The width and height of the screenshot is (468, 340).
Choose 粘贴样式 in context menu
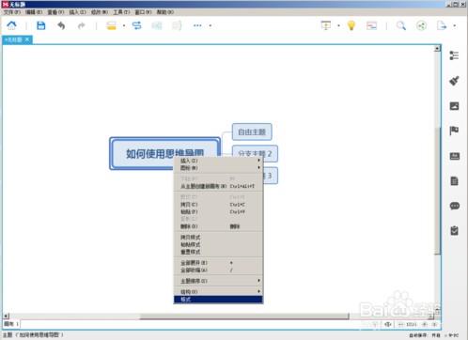[x=218, y=244]
